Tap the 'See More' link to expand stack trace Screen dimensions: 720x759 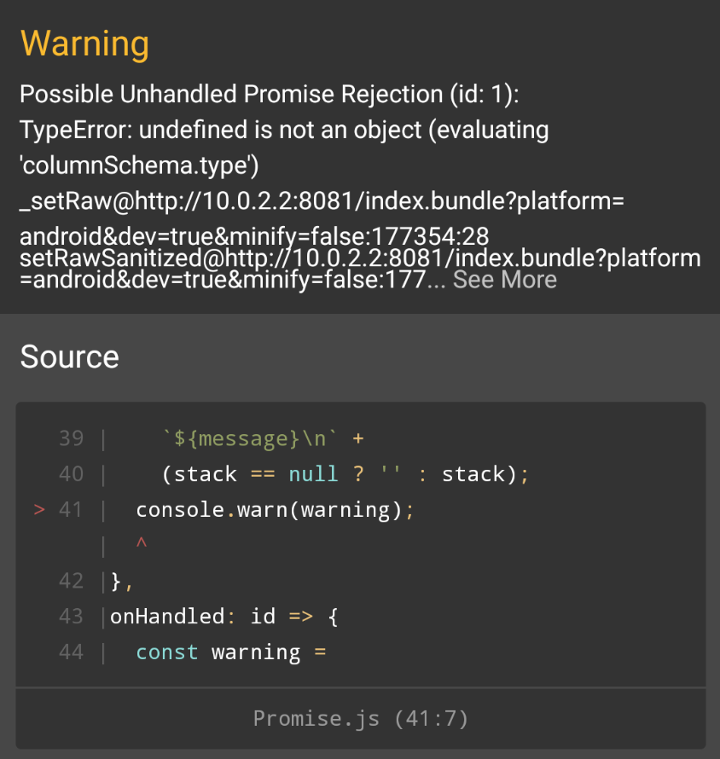504,279
